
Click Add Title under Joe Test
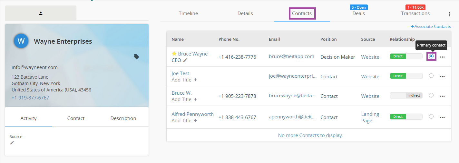point(181,80)
